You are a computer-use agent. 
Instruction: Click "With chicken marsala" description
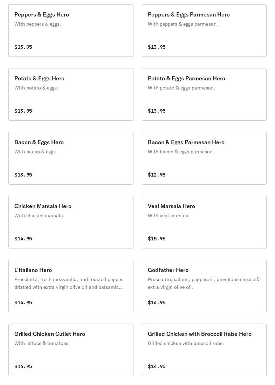click(x=39, y=215)
